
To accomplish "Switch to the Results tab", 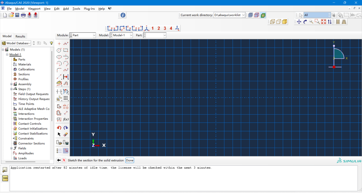I will [20, 36].
